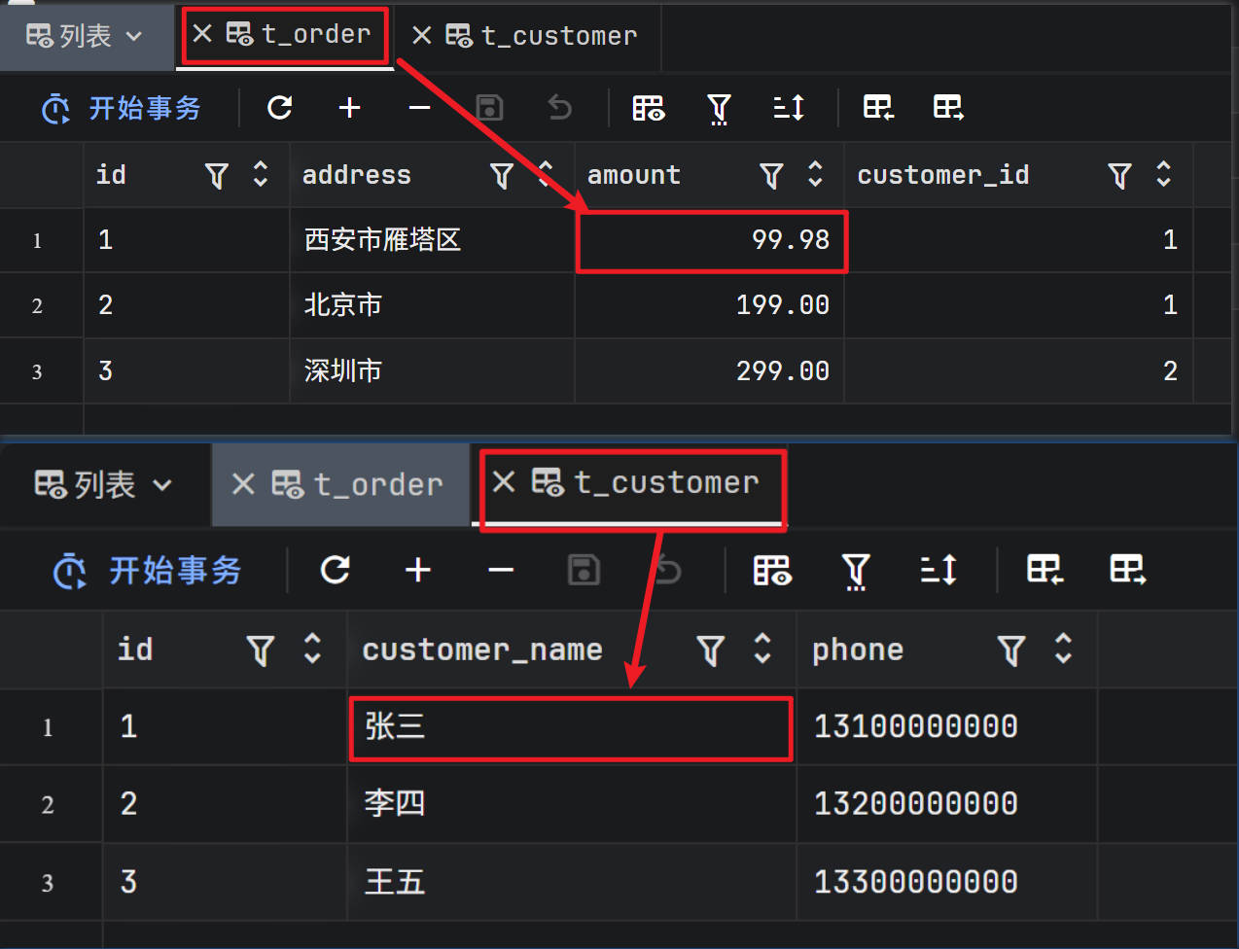Toggle sorting on the customer_name column
Screen dimensions: 1239x949
pyautogui.click(x=761, y=650)
